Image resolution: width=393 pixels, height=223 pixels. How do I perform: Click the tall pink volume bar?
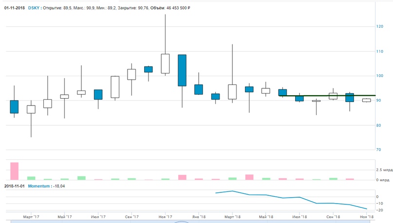point(14,171)
